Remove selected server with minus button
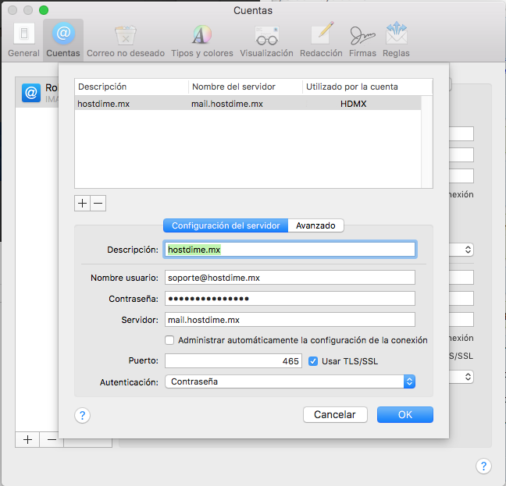The image size is (506, 486). tap(98, 203)
